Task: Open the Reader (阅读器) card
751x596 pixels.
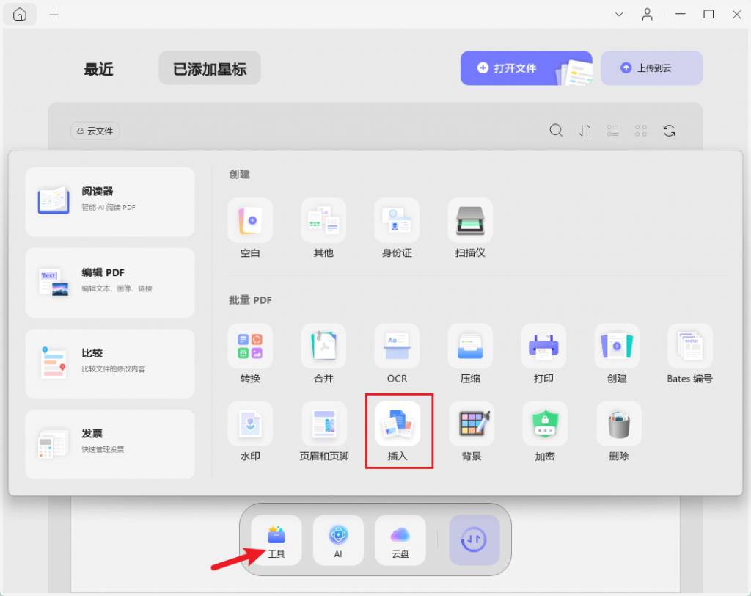Action: [x=110, y=201]
